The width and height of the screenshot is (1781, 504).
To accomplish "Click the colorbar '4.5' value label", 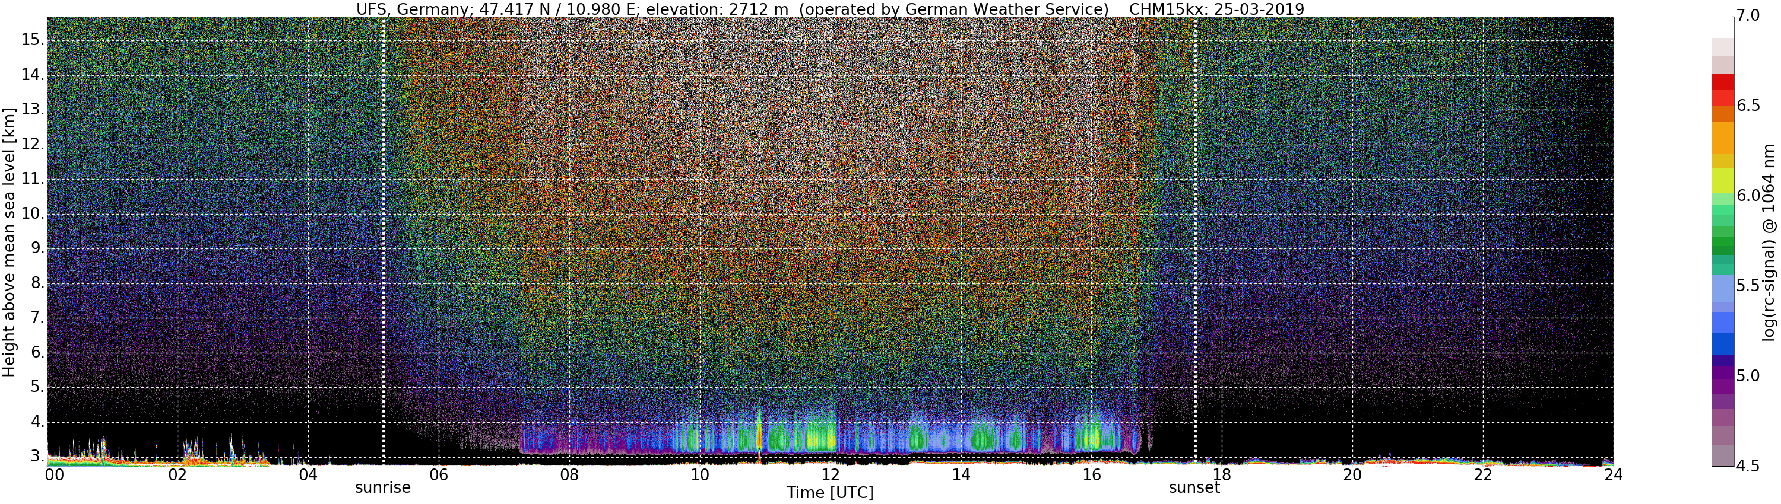I will click(x=1749, y=467).
